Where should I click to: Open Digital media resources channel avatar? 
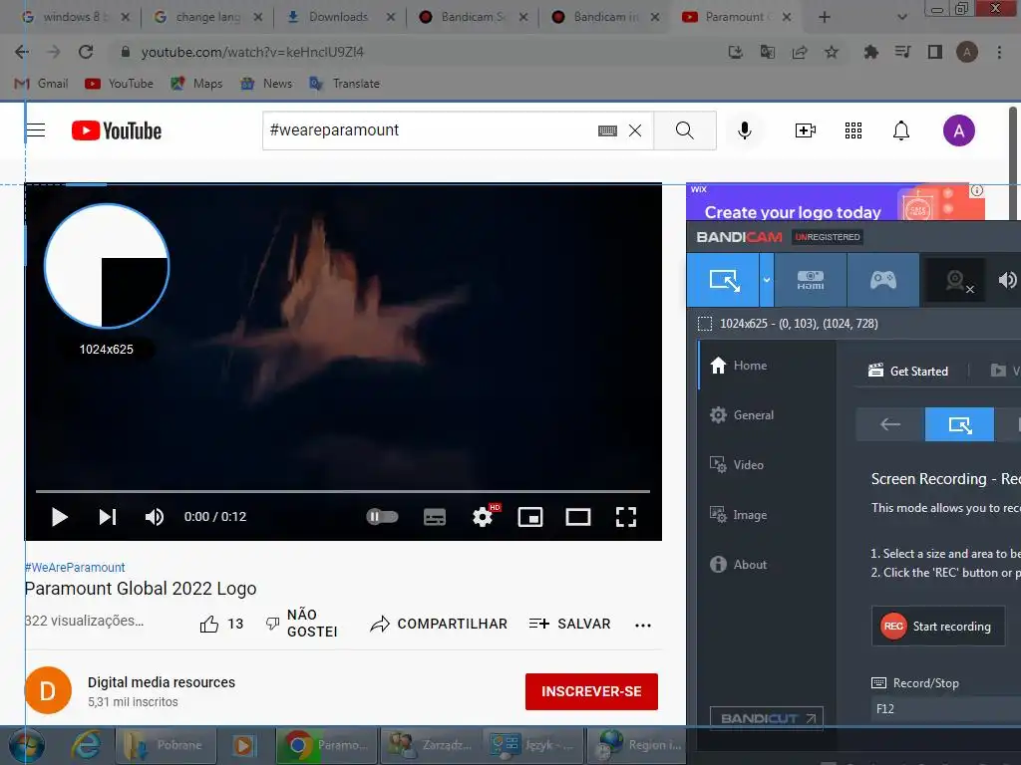click(x=48, y=691)
